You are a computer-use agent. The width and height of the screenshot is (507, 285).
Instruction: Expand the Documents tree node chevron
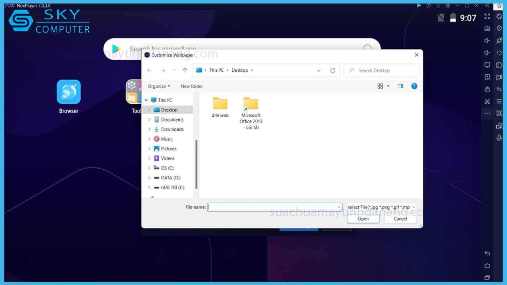pyautogui.click(x=149, y=120)
